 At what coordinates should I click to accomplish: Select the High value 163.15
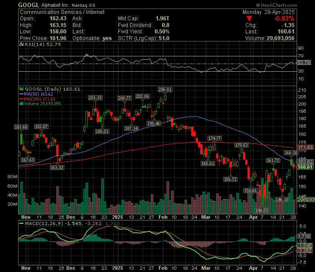point(58,25)
